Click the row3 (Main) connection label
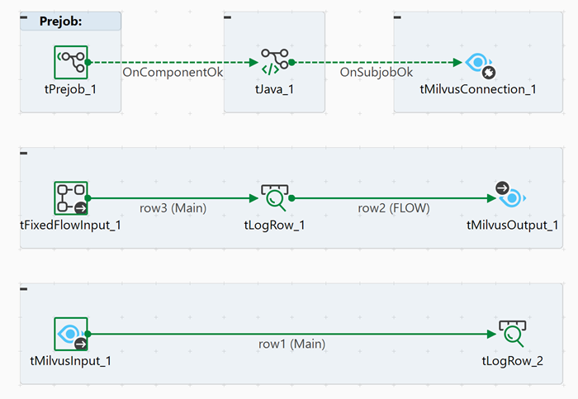 click(173, 208)
